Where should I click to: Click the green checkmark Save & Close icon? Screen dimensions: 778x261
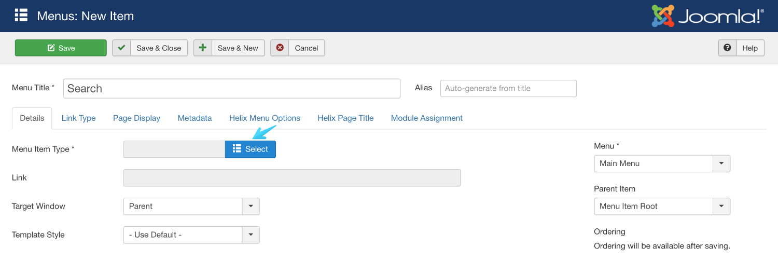point(121,48)
